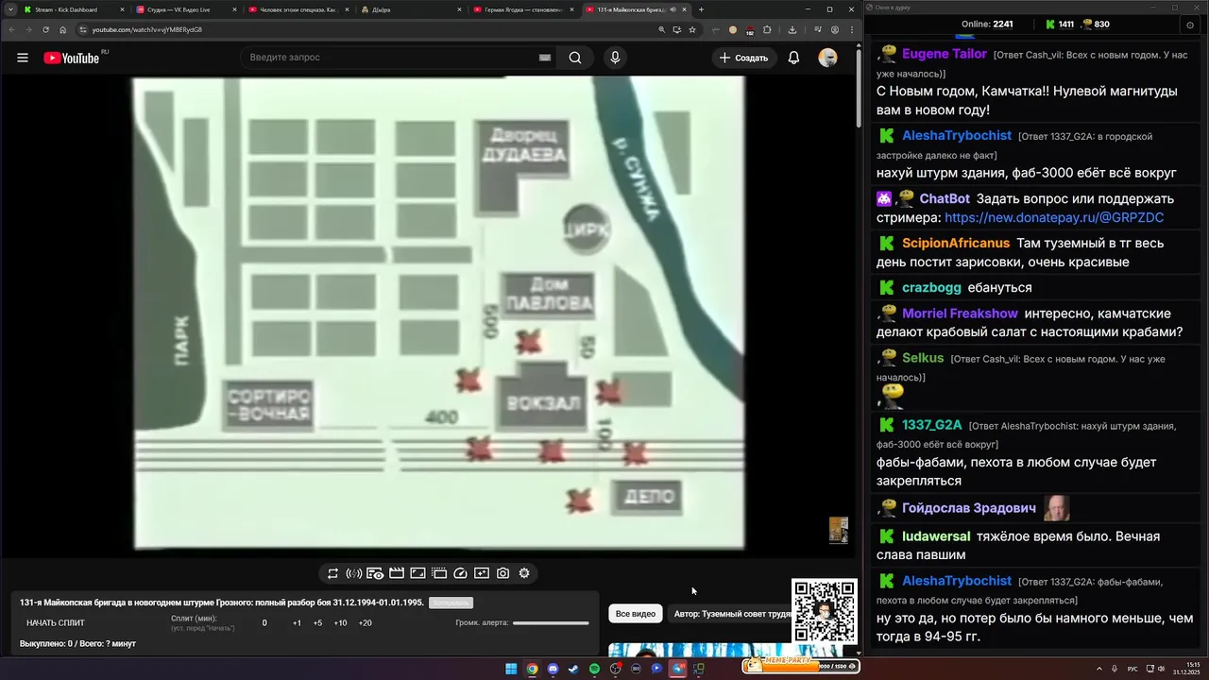Click the 'НАЧАТЬ СПЛИТ' button
Image resolution: width=1209 pixels, height=680 pixels.
click(56, 623)
